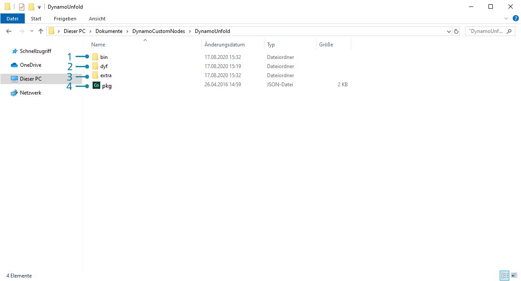Select the bin folder icon
Viewport: 521px width, 281px height.
point(95,57)
